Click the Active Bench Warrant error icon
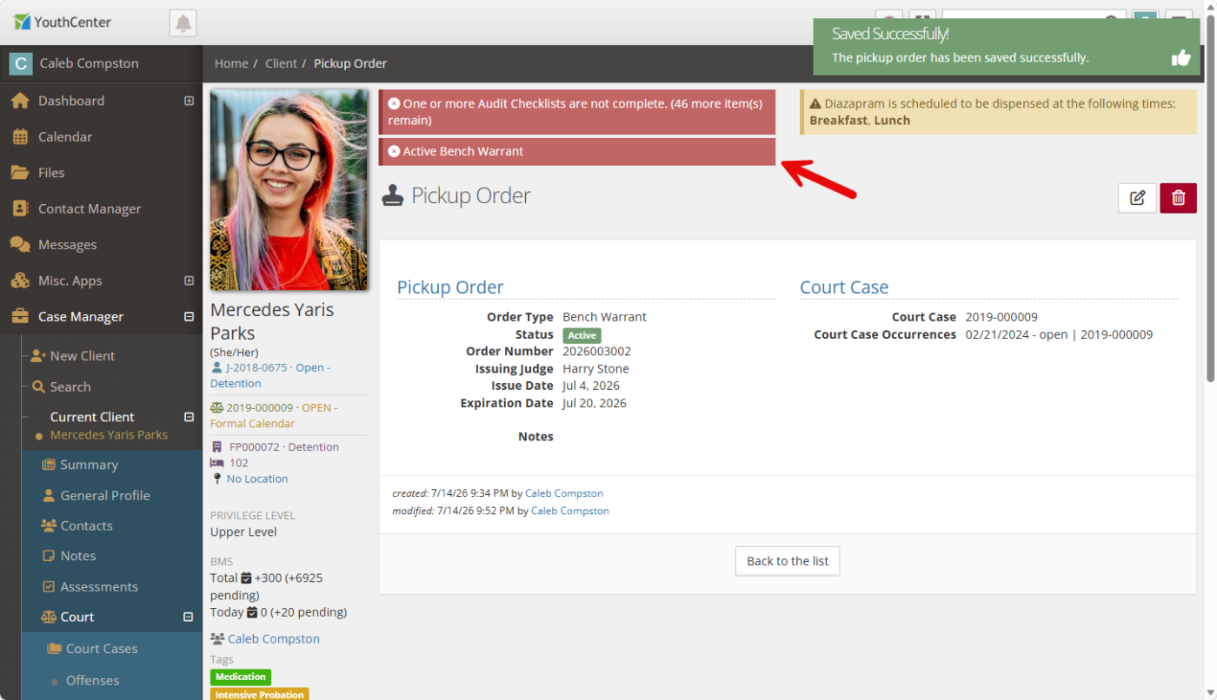Screen dimensions: 1217x700 394,151
